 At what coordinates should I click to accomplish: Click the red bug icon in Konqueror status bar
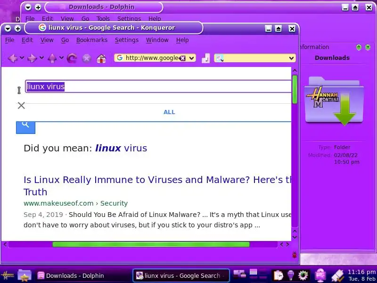tap(294, 255)
